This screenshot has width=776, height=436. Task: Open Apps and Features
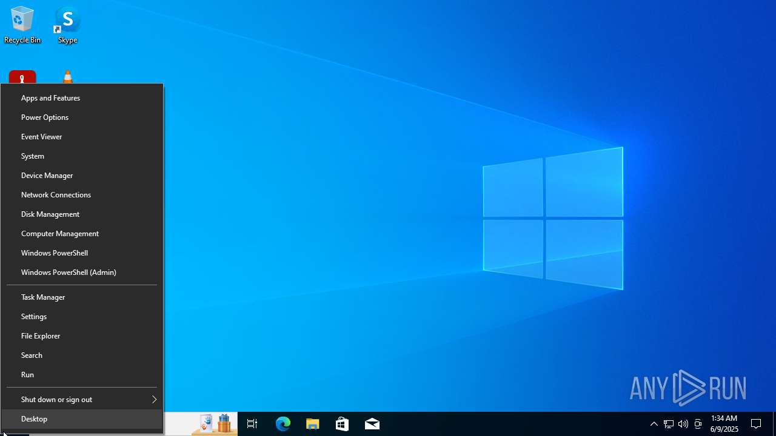pyautogui.click(x=82, y=98)
